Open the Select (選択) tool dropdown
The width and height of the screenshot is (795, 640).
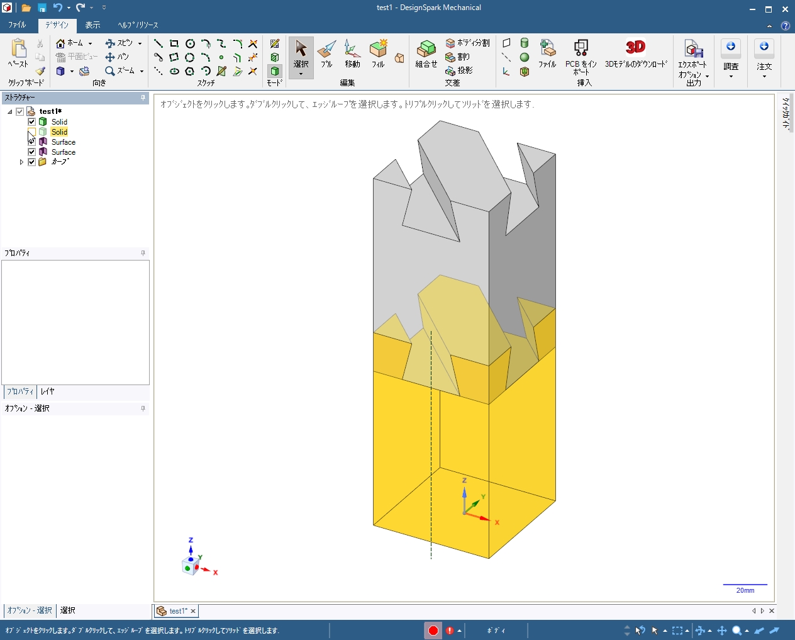tap(301, 74)
